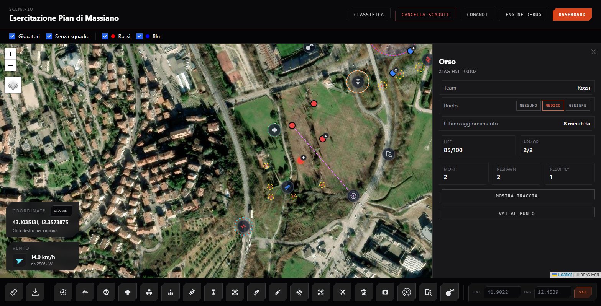Set role to Geniere
The width and height of the screenshot is (601, 306).
click(578, 106)
